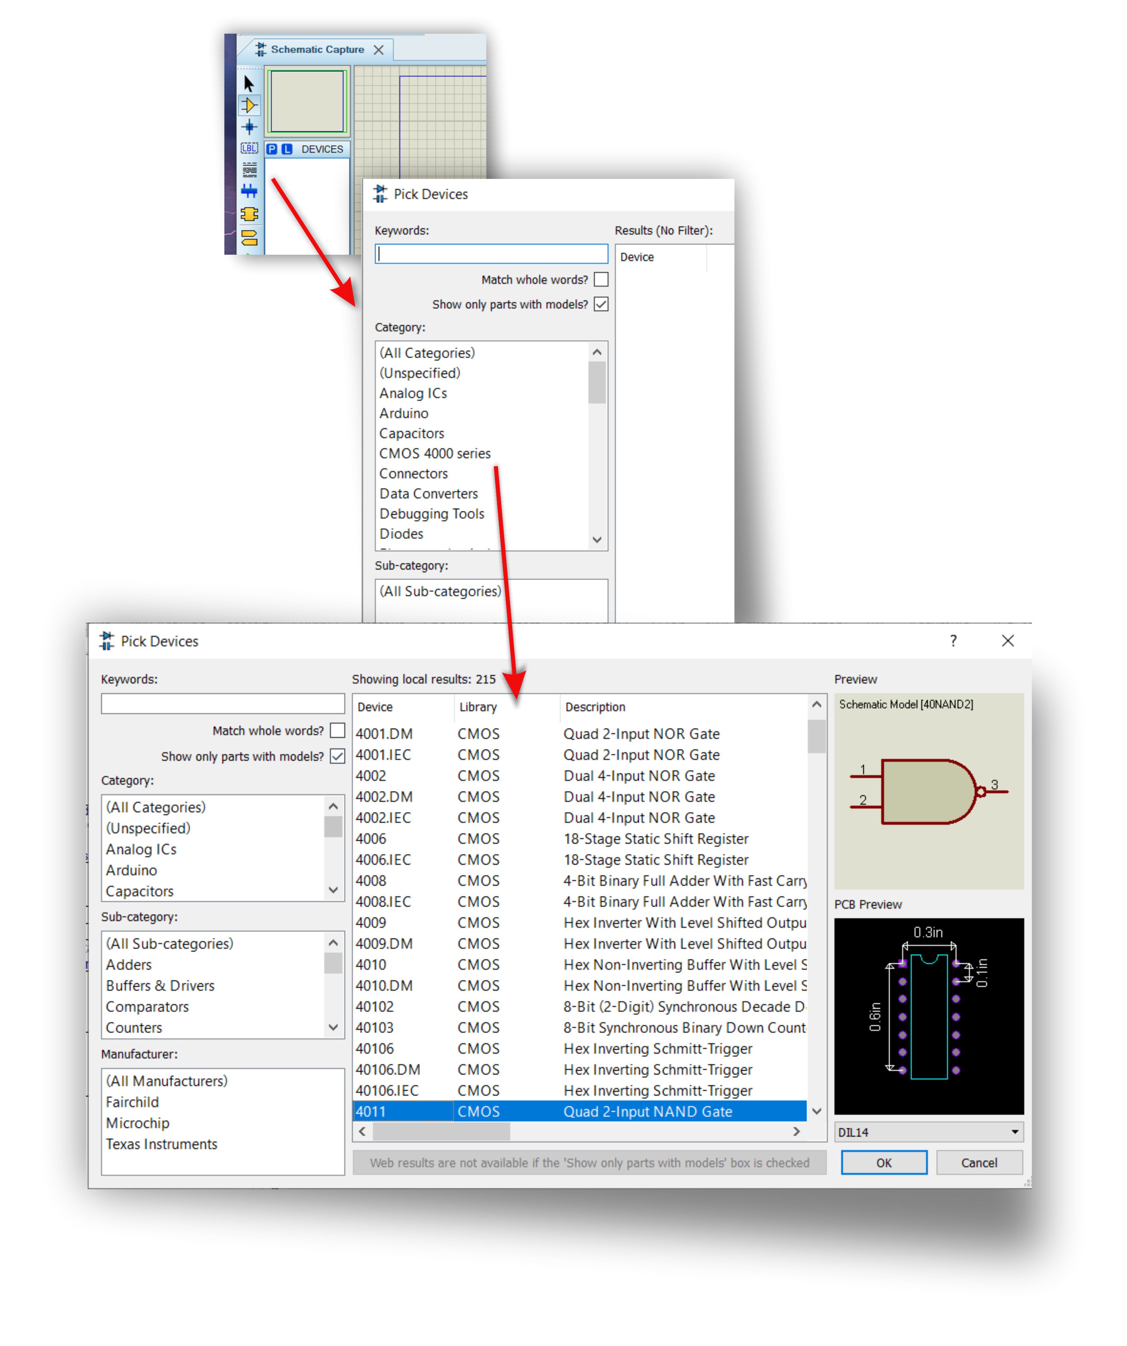This screenshot has height=1346, width=1127.
Task: Select the Buffers & Drivers sub-category
Action: 160,985
